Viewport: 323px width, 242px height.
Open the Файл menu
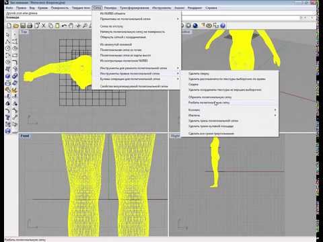click(x=9, y=8)
